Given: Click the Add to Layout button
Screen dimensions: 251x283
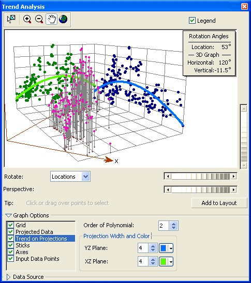Looking at the screenshot, I should click(x=219, y=203).
